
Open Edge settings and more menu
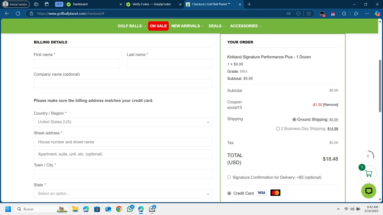tap(367, 14)
